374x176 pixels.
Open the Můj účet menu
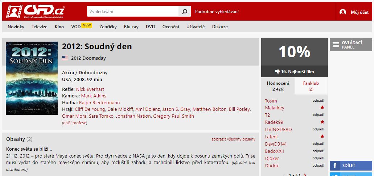[x=359, y=12]
